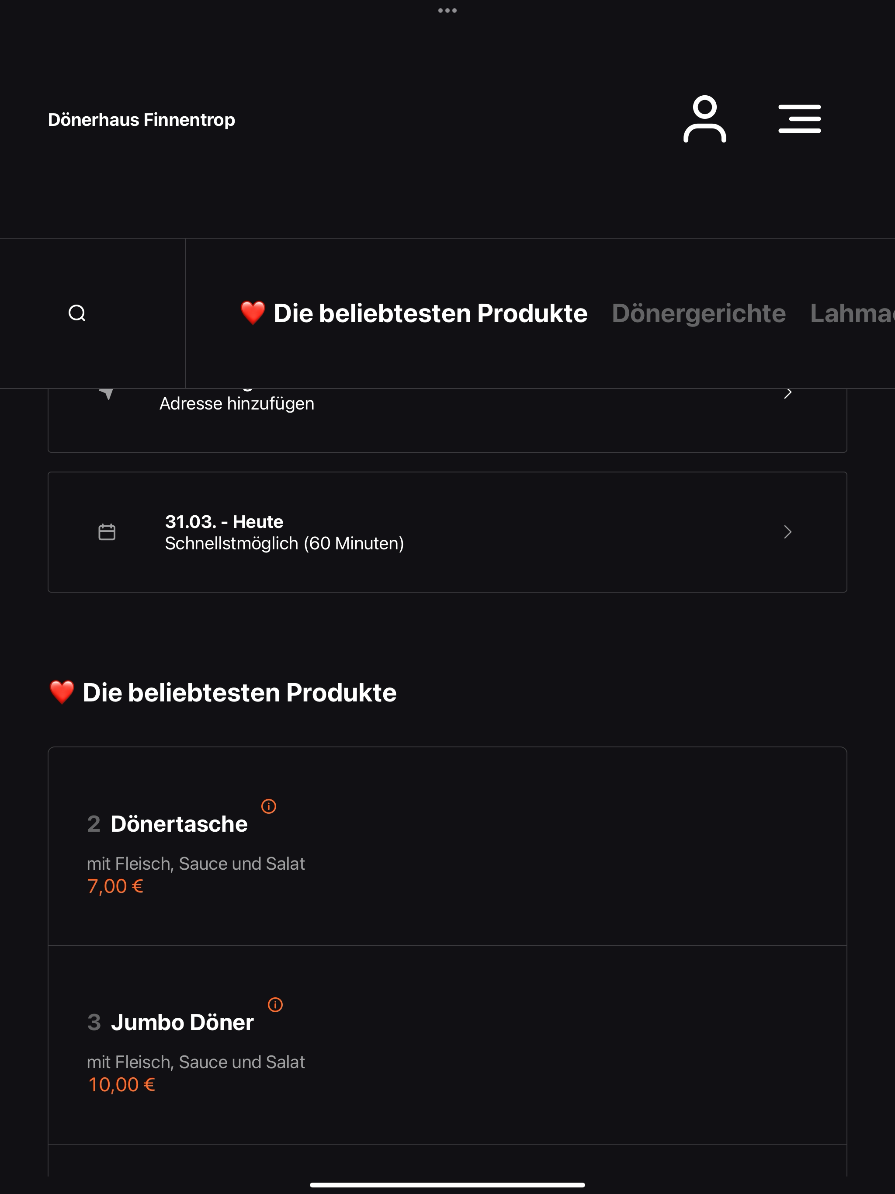The height and width of the screenshot is (1194, 895).
Task: Show info for Dönertasche
Action: point(269,806)
